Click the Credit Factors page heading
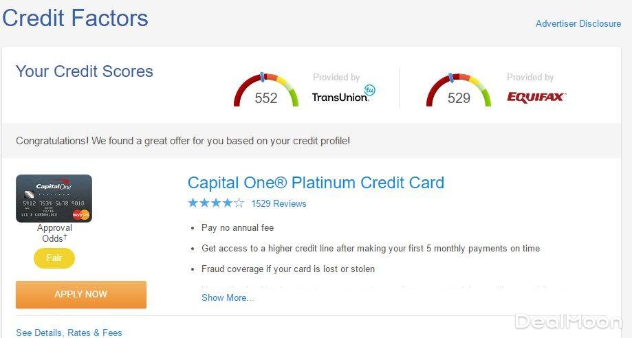The width and height of the screenshot is (632, 338). (75, 18)
